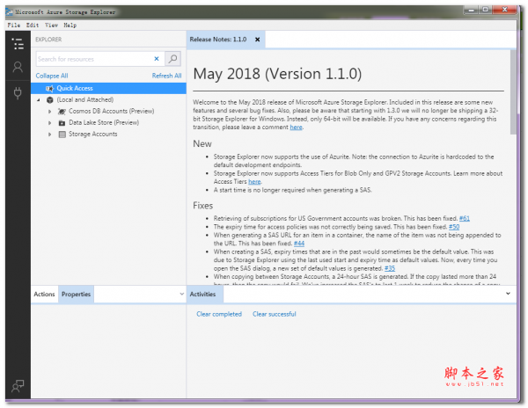This screenshot has width=528, height=408.
Task: Click the 'Fixes' section heading
Action: [x=202, y=206]
